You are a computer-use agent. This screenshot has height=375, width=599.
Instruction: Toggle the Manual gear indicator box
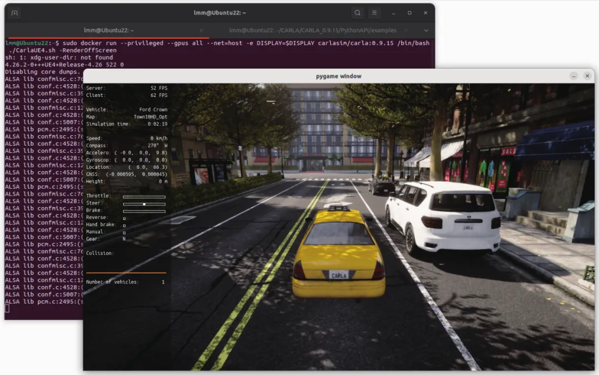[124, 233]
